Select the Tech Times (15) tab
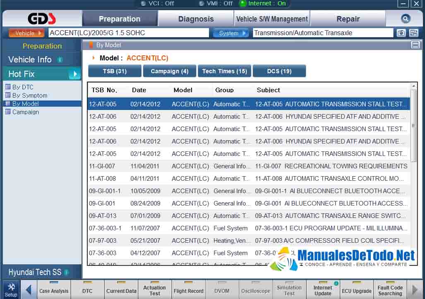425x299 pixels. 224,71
